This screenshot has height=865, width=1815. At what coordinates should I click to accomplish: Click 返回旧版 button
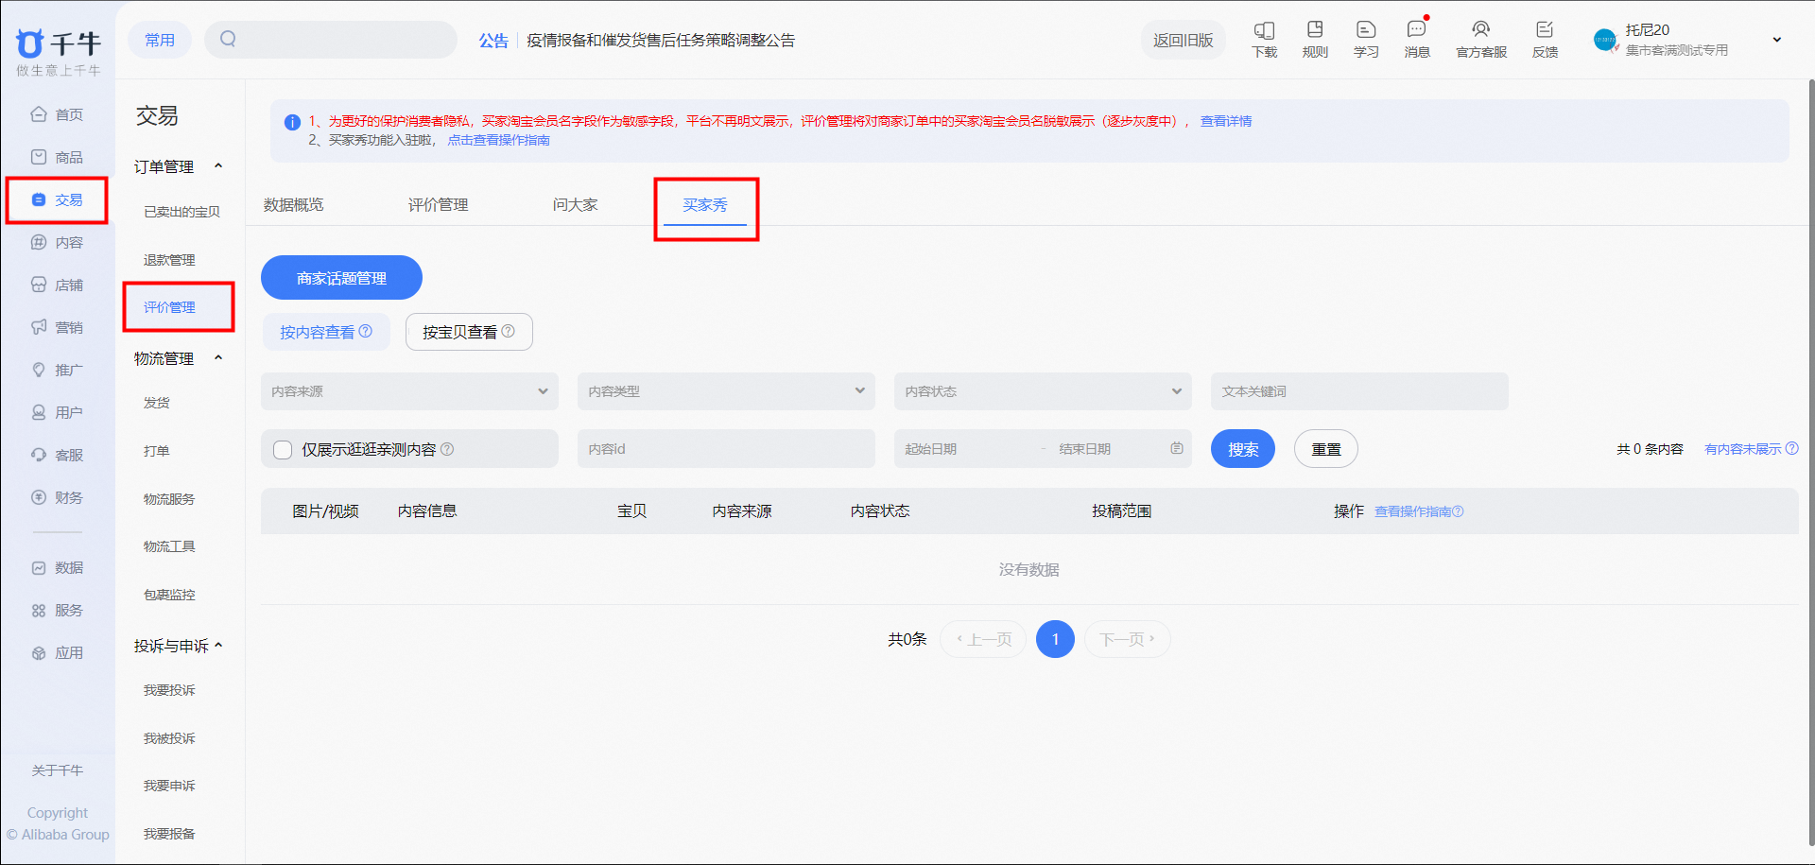(x=1183, y=40)
